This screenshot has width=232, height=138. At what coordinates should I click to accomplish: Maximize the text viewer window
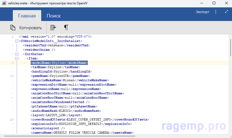coord(214,3)
